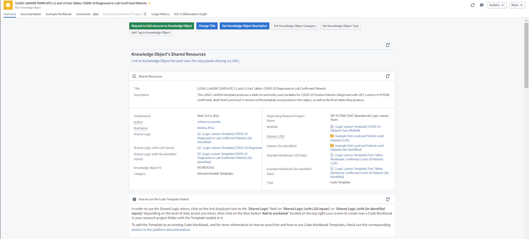Click the yellow favorite star beside title

(149, 3)
